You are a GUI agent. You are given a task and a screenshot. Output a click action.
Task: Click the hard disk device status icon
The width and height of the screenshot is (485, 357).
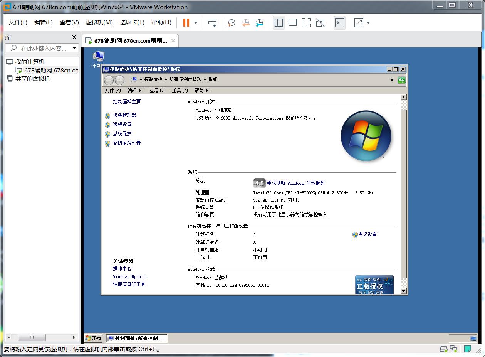(444, 349)
